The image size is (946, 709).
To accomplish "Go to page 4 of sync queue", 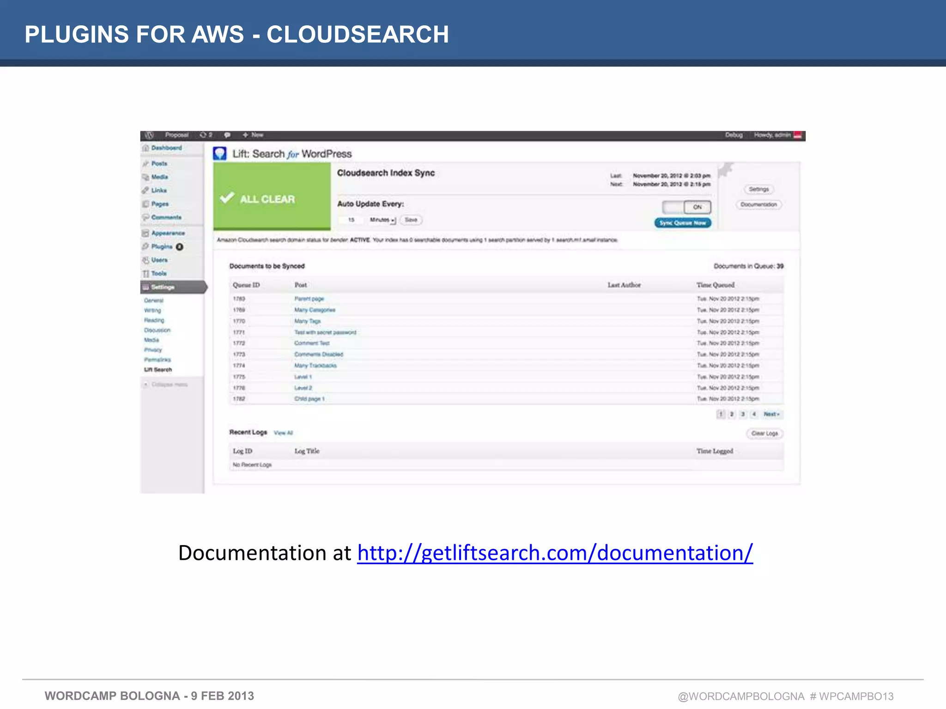I will click(754, 415).
